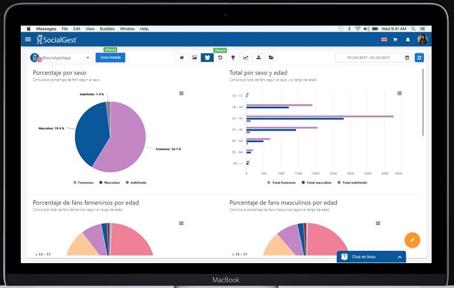Open the Buddies menu
This screenshot has width=454, height=288.
(107, 29)
